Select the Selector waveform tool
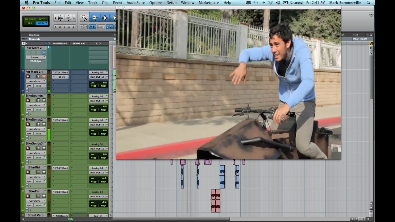The width and height of the screenshot is (395, 222). tap(104, 18)
